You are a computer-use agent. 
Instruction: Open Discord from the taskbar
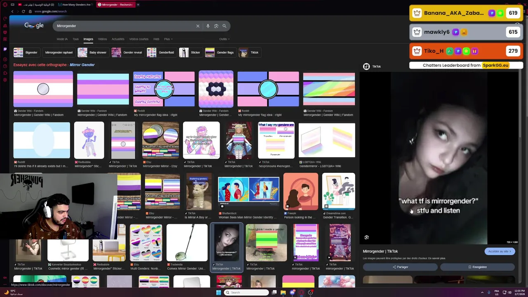(x=292, y=292)
